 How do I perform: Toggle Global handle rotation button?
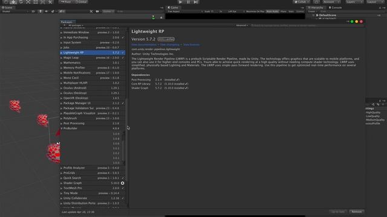81,2
